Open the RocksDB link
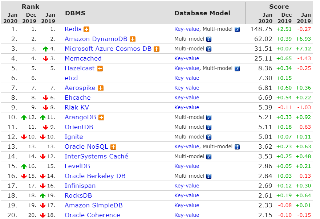 click(78, 195)
